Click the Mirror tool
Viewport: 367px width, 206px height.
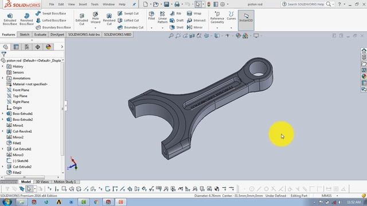coord(194,27)
